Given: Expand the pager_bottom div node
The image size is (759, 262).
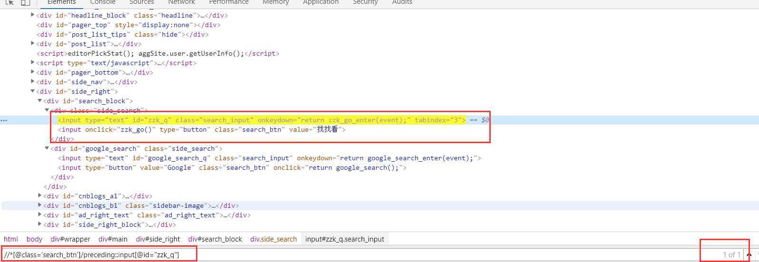Looking at the screenshot, I should (x=33, y=72).
